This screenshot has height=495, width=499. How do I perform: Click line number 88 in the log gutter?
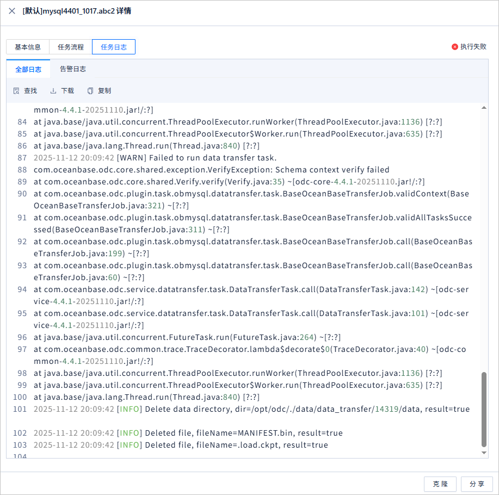click(22, 170)
